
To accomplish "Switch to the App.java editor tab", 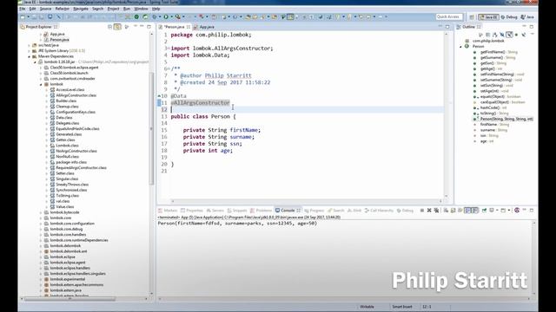I will click(x=207, y=27).
